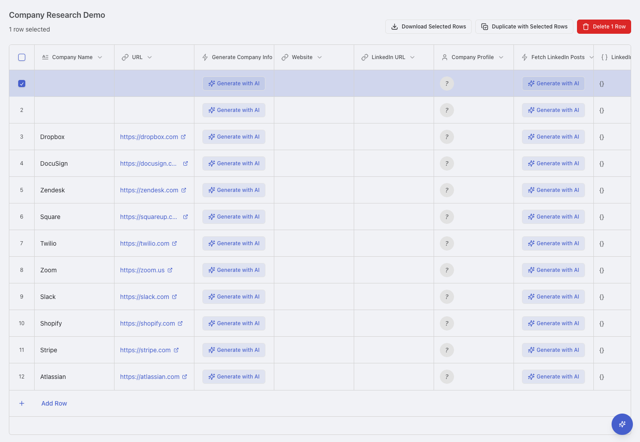Expand Website column header menu
Viewport: 640px width, 442px height.
pos(320,57)
